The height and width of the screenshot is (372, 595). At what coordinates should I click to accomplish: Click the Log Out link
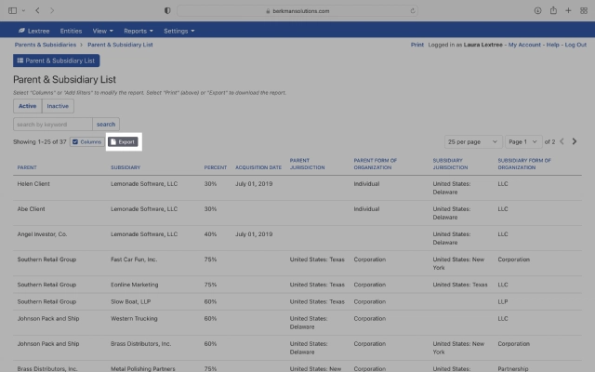click(575, 45)
